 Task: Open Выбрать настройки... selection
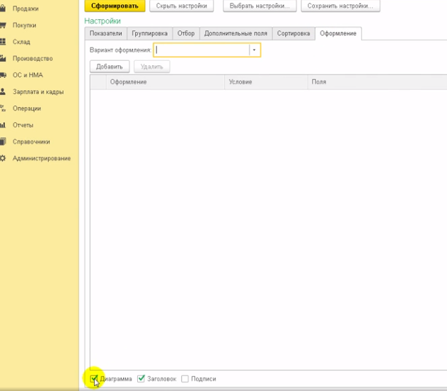[260, 6]
